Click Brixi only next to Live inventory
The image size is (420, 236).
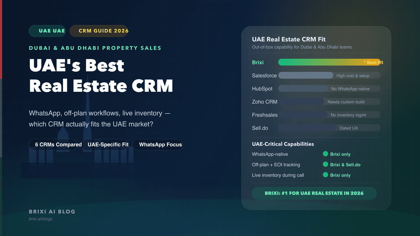click(340, 175)
